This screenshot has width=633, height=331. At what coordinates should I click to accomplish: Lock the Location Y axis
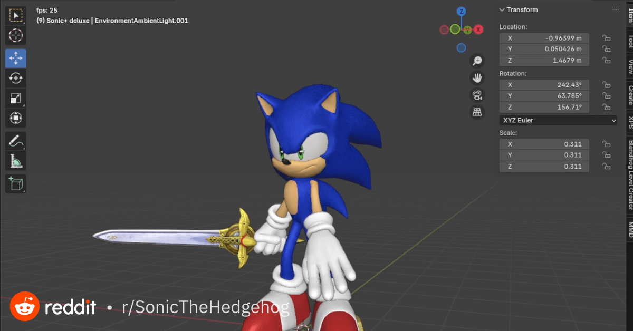click(x=607, y=49)
